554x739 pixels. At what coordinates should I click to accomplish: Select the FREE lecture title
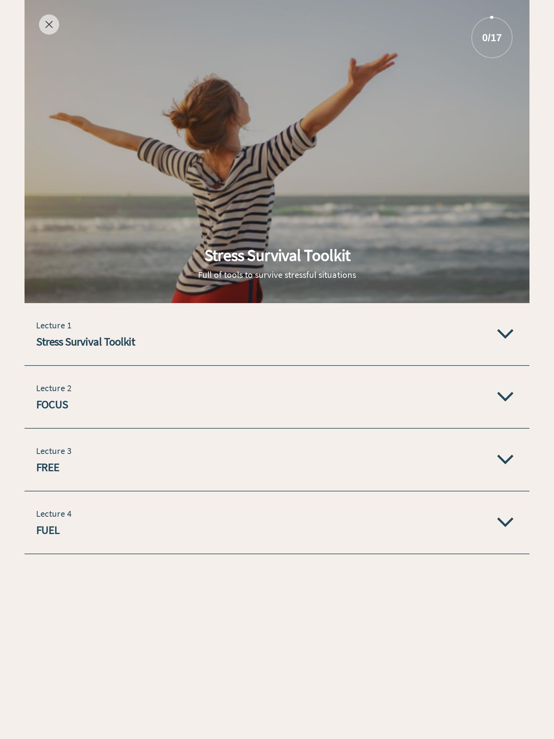pos(48,468)
